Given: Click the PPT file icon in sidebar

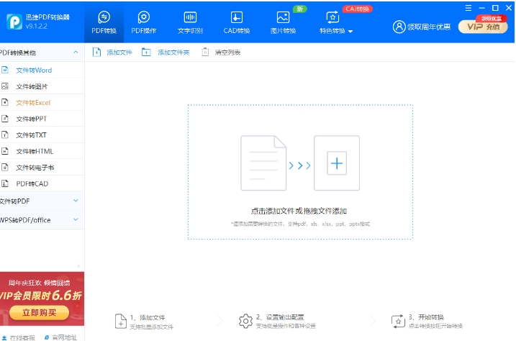Looking at the screenshot, I should coord(5,119).
